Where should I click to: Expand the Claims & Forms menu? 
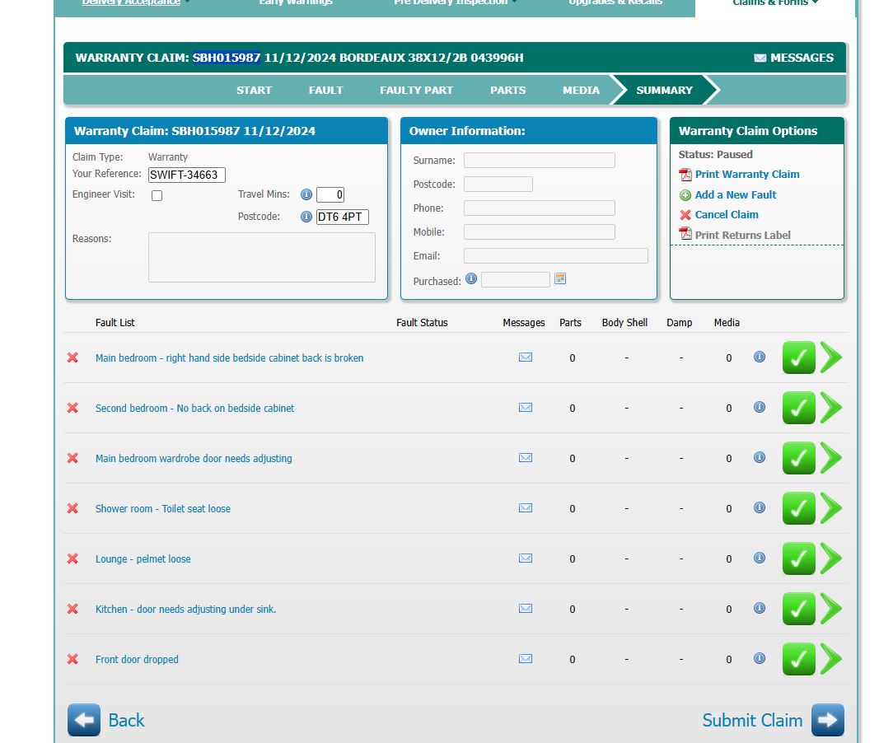(775, 2)
